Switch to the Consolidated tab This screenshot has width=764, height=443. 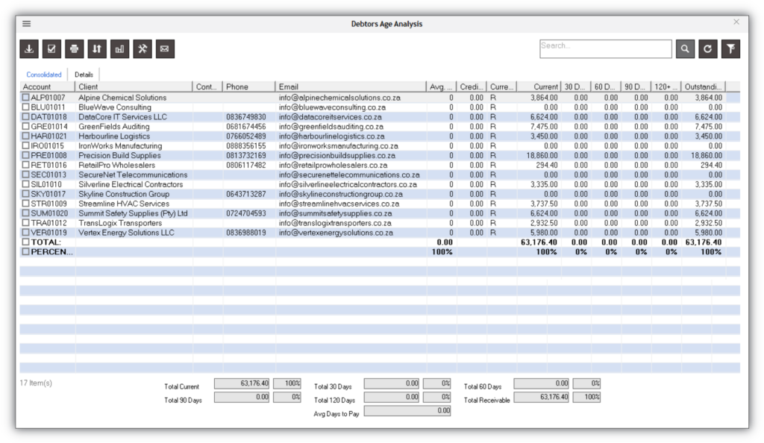[44, 75]
